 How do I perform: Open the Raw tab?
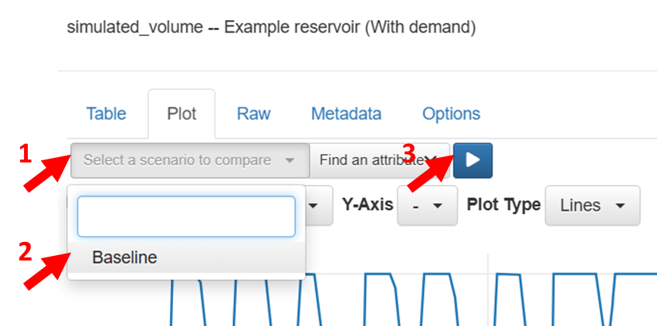[x=253, y=114]
